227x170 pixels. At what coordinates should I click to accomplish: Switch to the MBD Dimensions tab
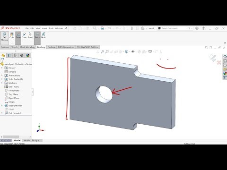pyautogui.click(x=66, y=47)
